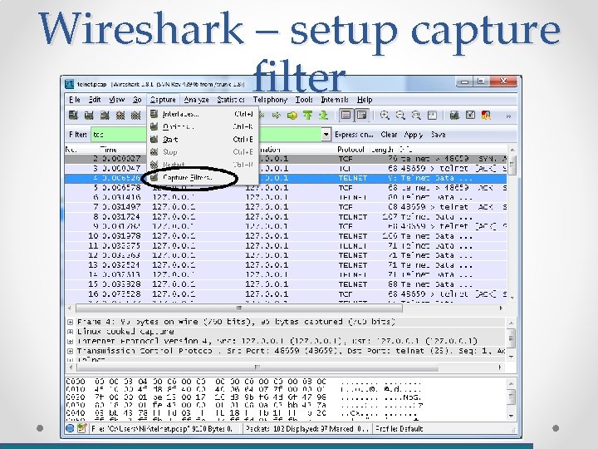The image size is (598, 449).
Task: Open the Telephony menu
Action: point(270,100)
